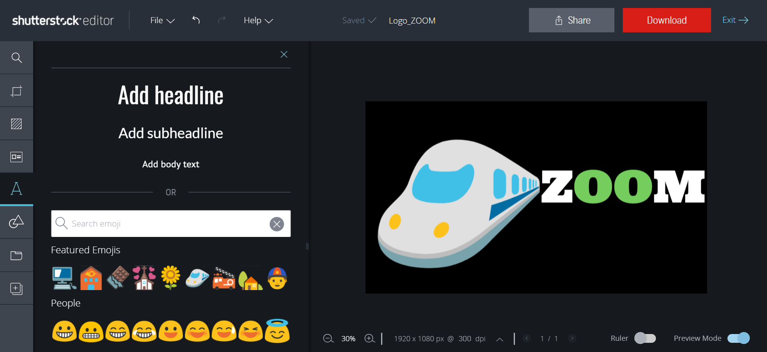Click the undo arrow
Viewport: 767px width, 352px height.
tap(196, 20)
